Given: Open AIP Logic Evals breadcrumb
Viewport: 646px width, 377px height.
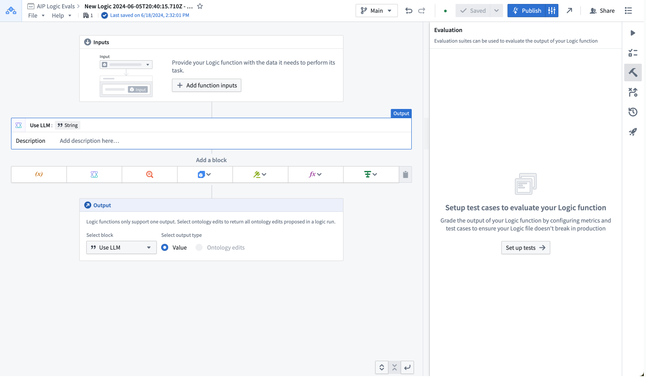Looking at the screenshot, I should click(56, 6).
